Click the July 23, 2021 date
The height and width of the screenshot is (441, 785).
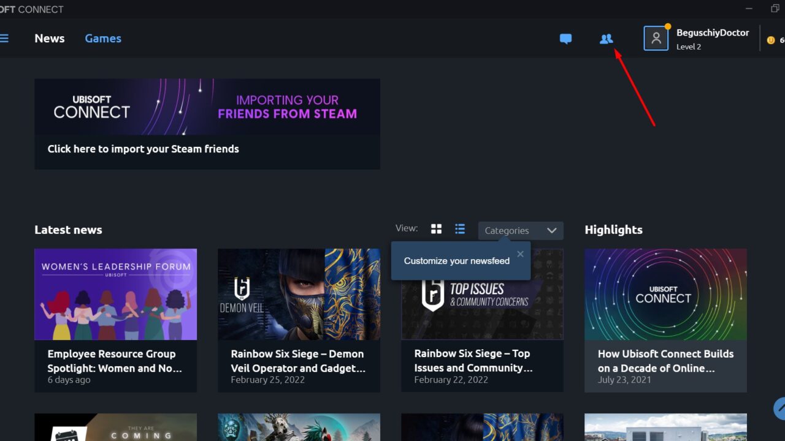click(x=624, y=380)
